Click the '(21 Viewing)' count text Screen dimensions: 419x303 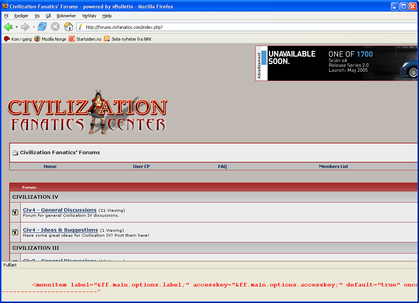coord(112,211)
